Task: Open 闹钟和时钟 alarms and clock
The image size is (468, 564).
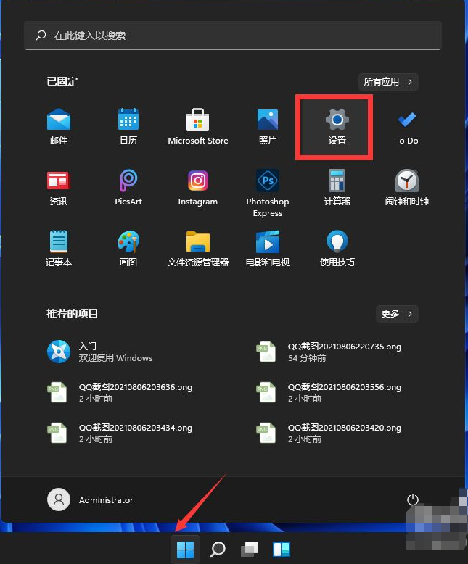Action: [x=407, y=188]
